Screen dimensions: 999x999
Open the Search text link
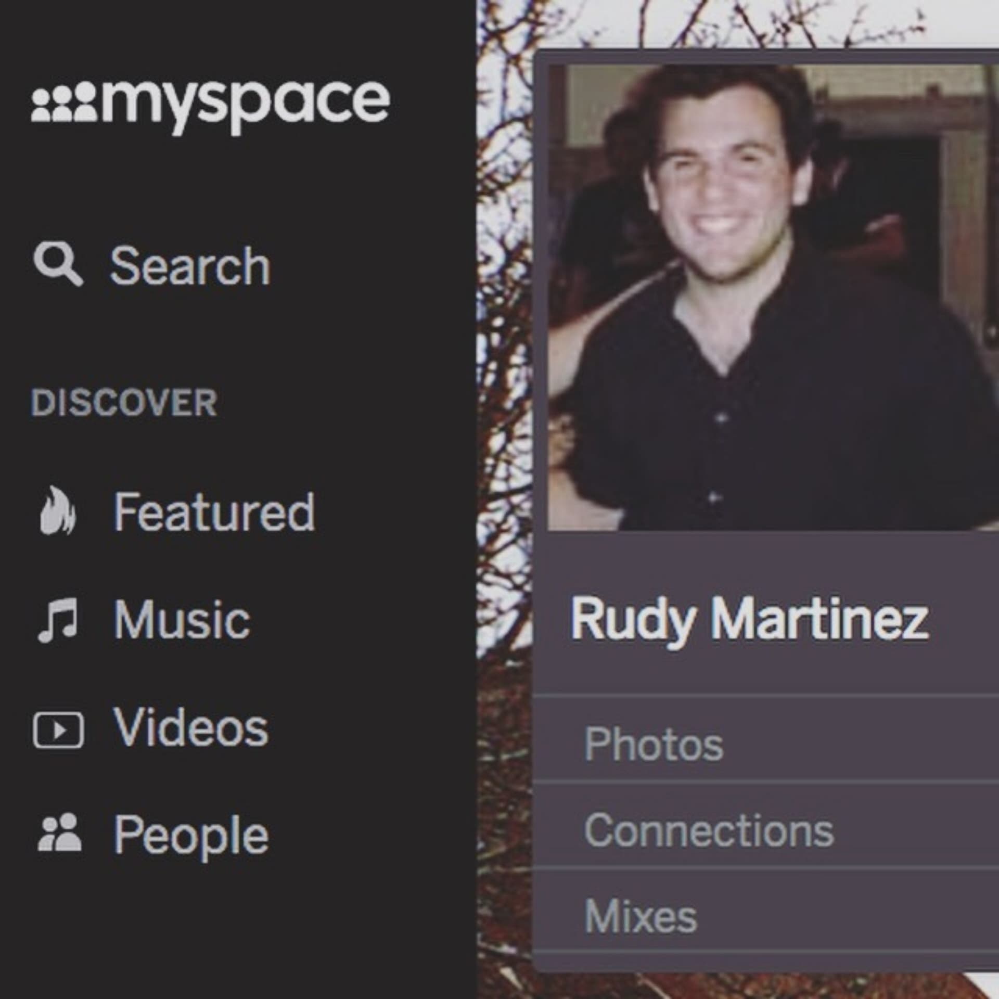[x=190, y=266]
